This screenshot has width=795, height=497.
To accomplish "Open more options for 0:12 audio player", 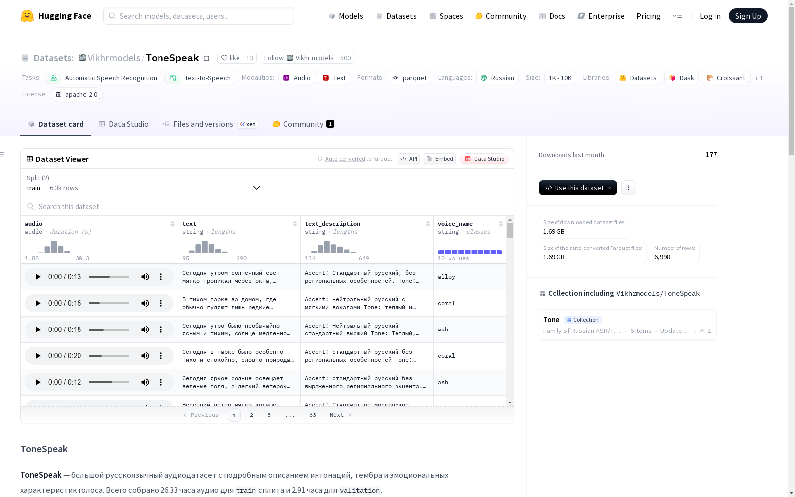I will (161, 382).
